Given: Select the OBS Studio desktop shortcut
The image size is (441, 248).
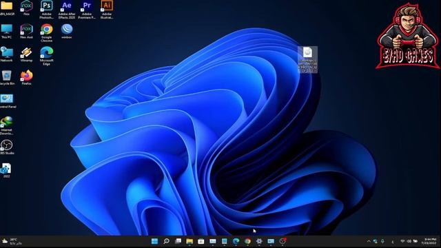Looking at the screenshot, I should click(7, 147).
